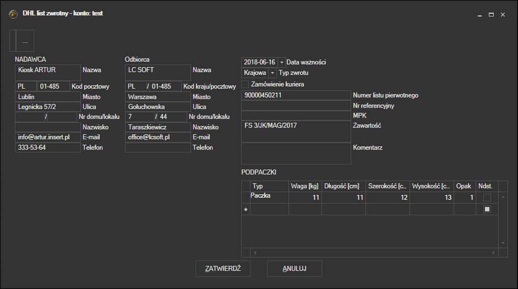
Task: Click sender postal code 01-485 field
Action: tap(53, 86)
